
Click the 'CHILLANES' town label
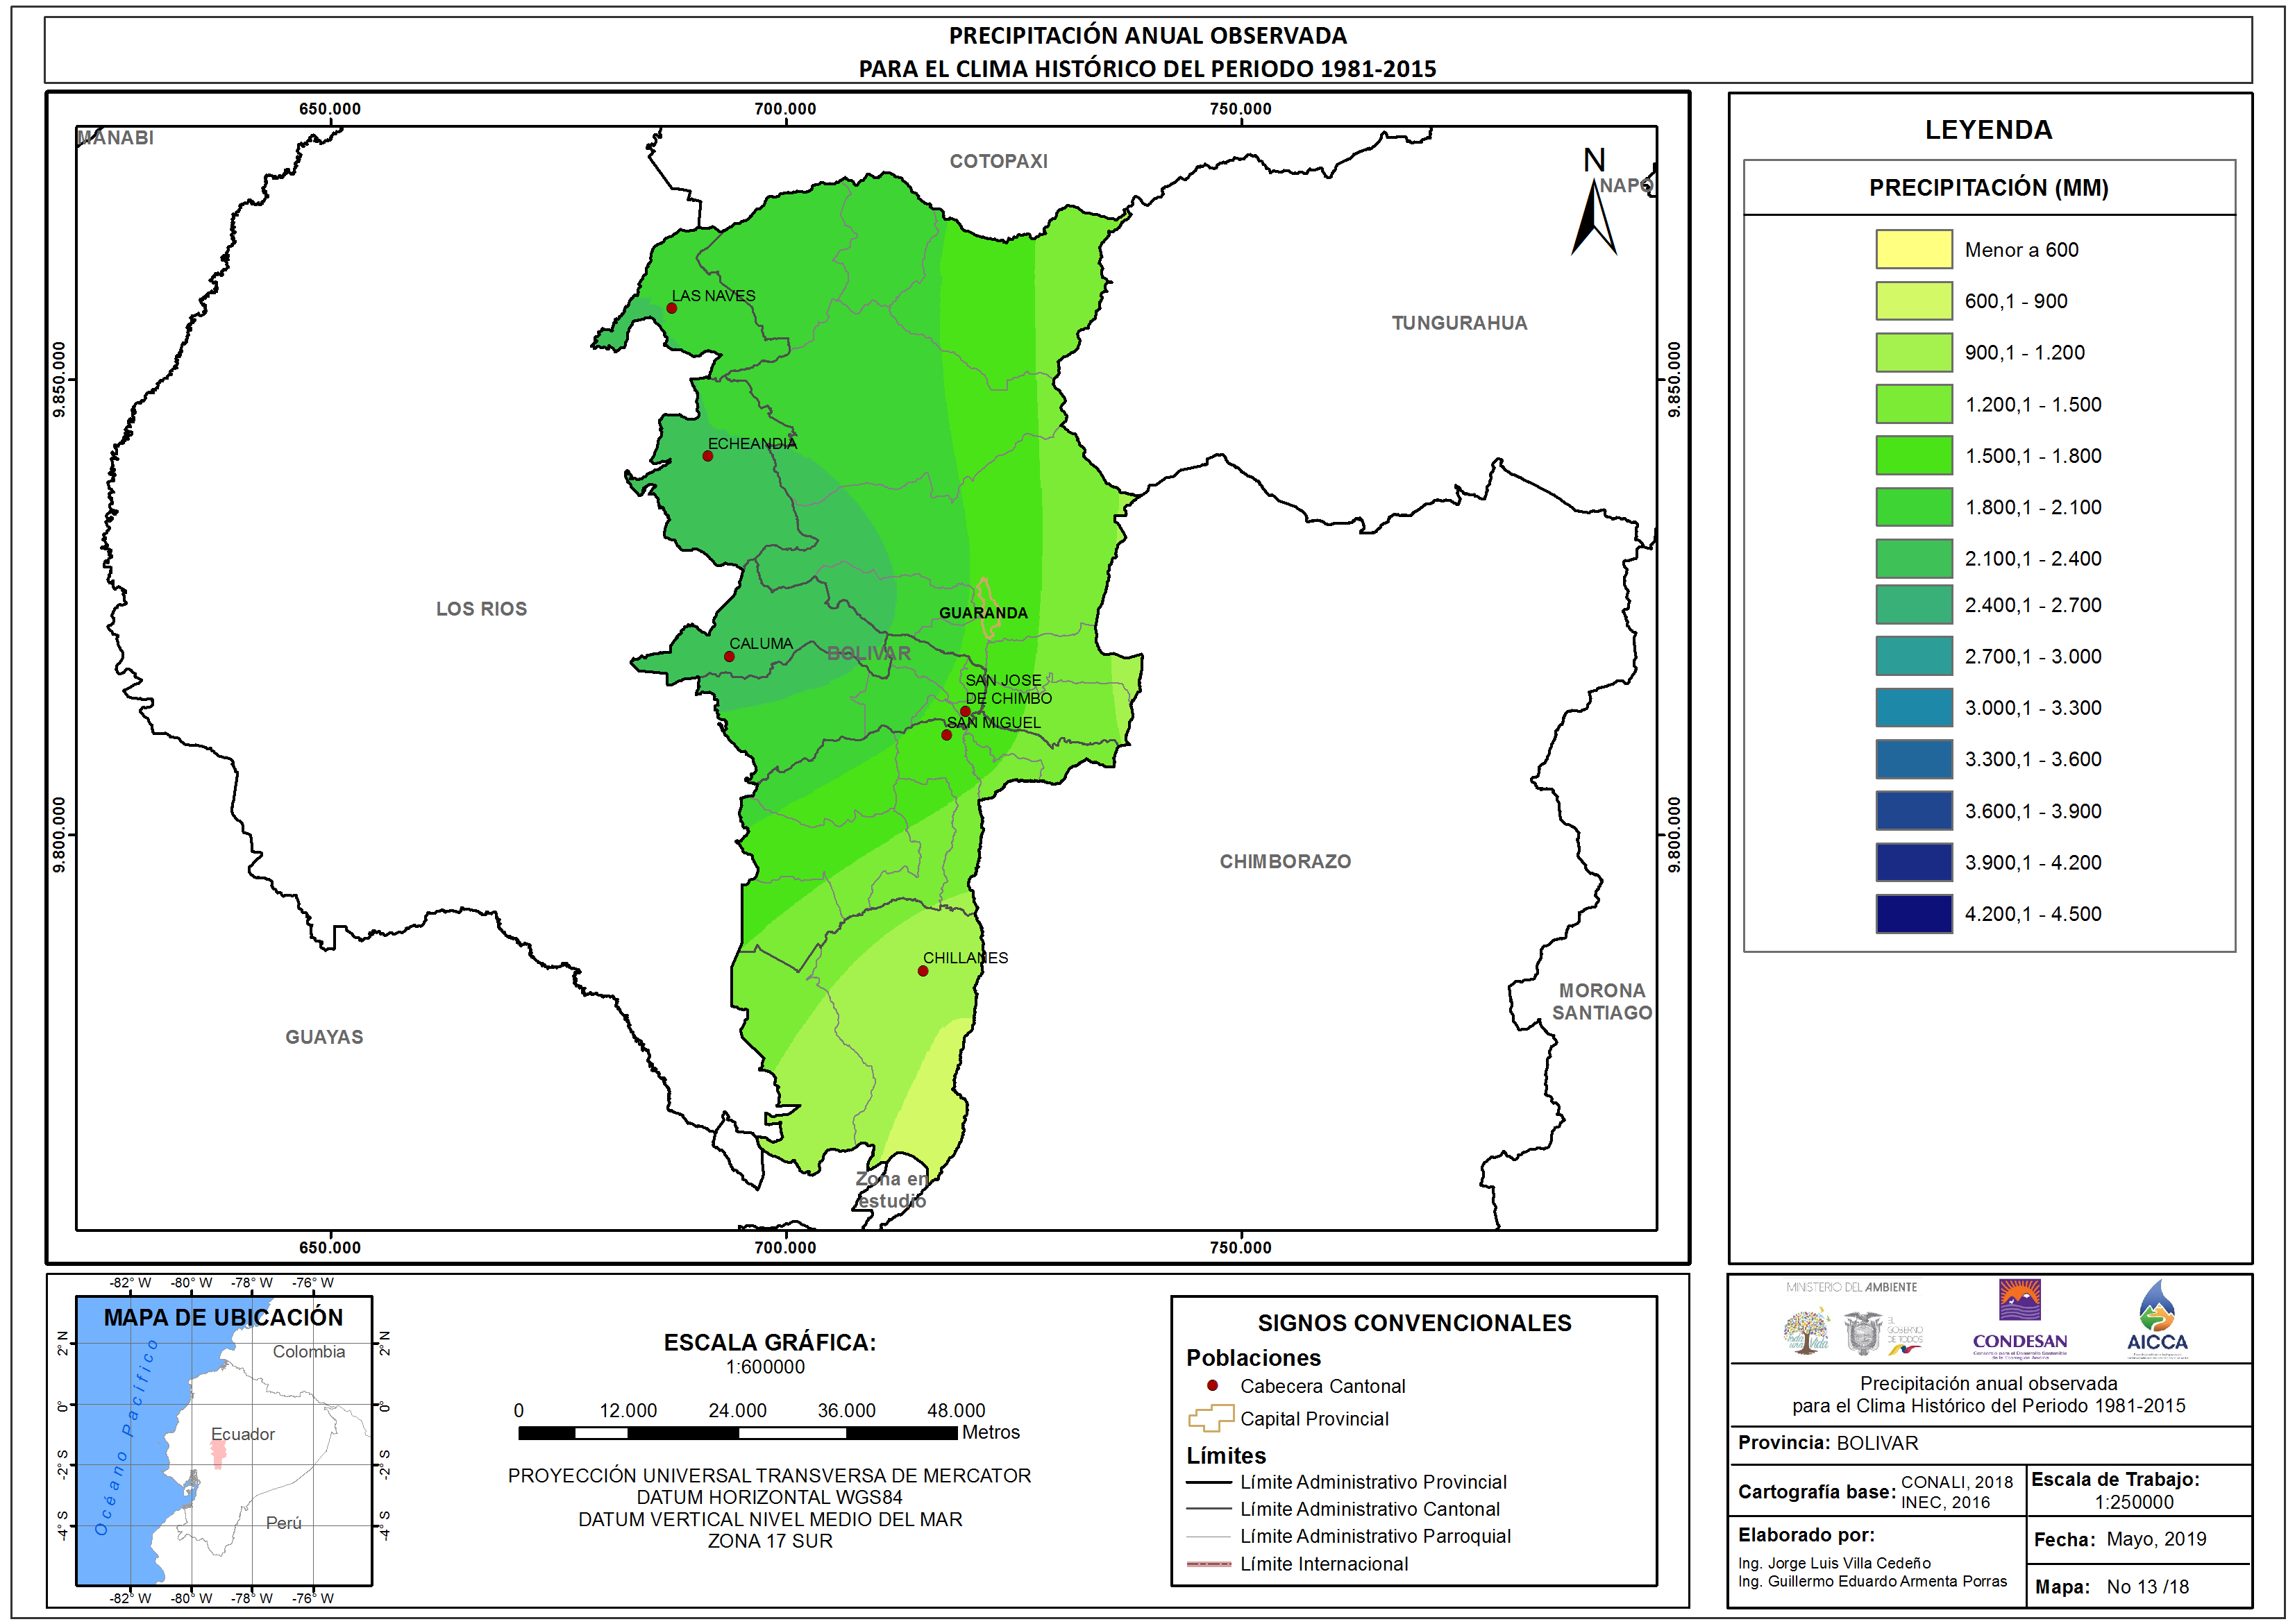966,958
